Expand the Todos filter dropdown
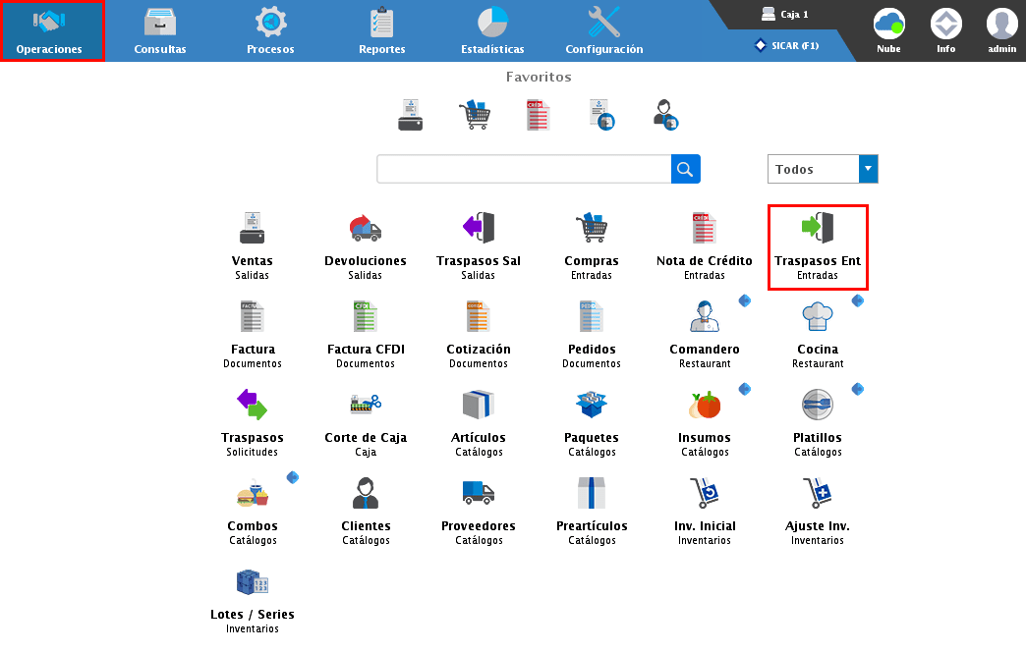This screenshot has height=653, width=1026. (868, 169)
